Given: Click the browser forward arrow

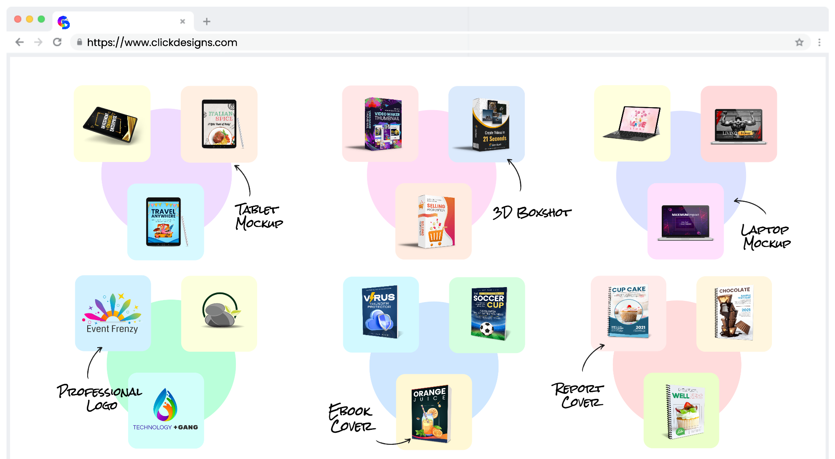Looking at the screenshot, I should pyautogui.click(x=38, y=42).
